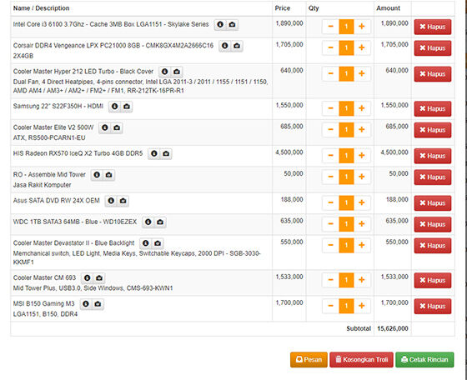Remove HIS Radeon RX570 with Hapus
The image size is (467, 380).
pos(433,156)
